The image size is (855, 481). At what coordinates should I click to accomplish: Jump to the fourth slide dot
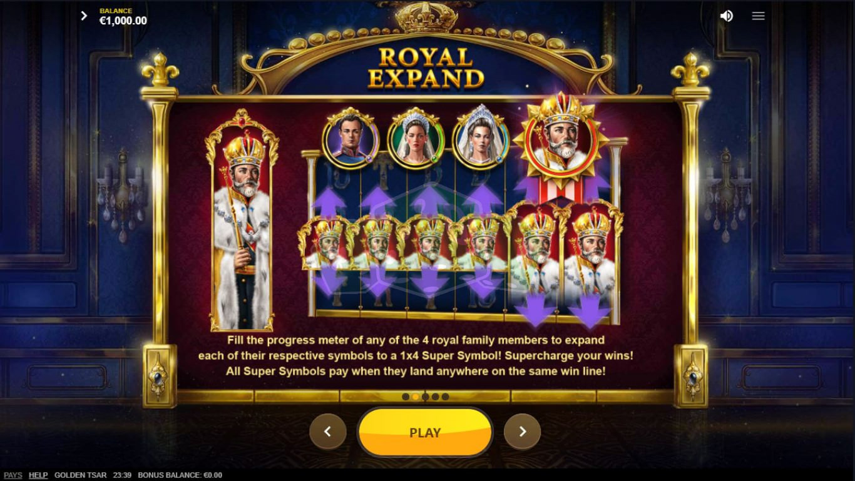click(x=435, y=397)
